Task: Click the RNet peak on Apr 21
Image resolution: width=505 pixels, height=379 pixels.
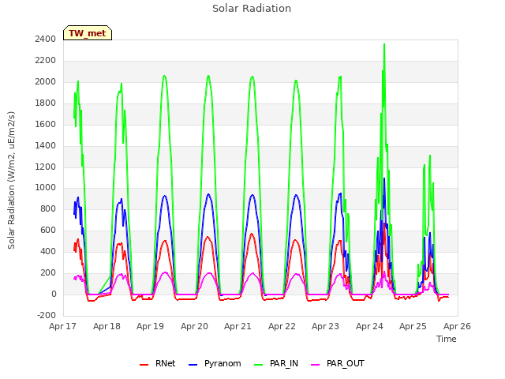Action: tap(252, 234)
